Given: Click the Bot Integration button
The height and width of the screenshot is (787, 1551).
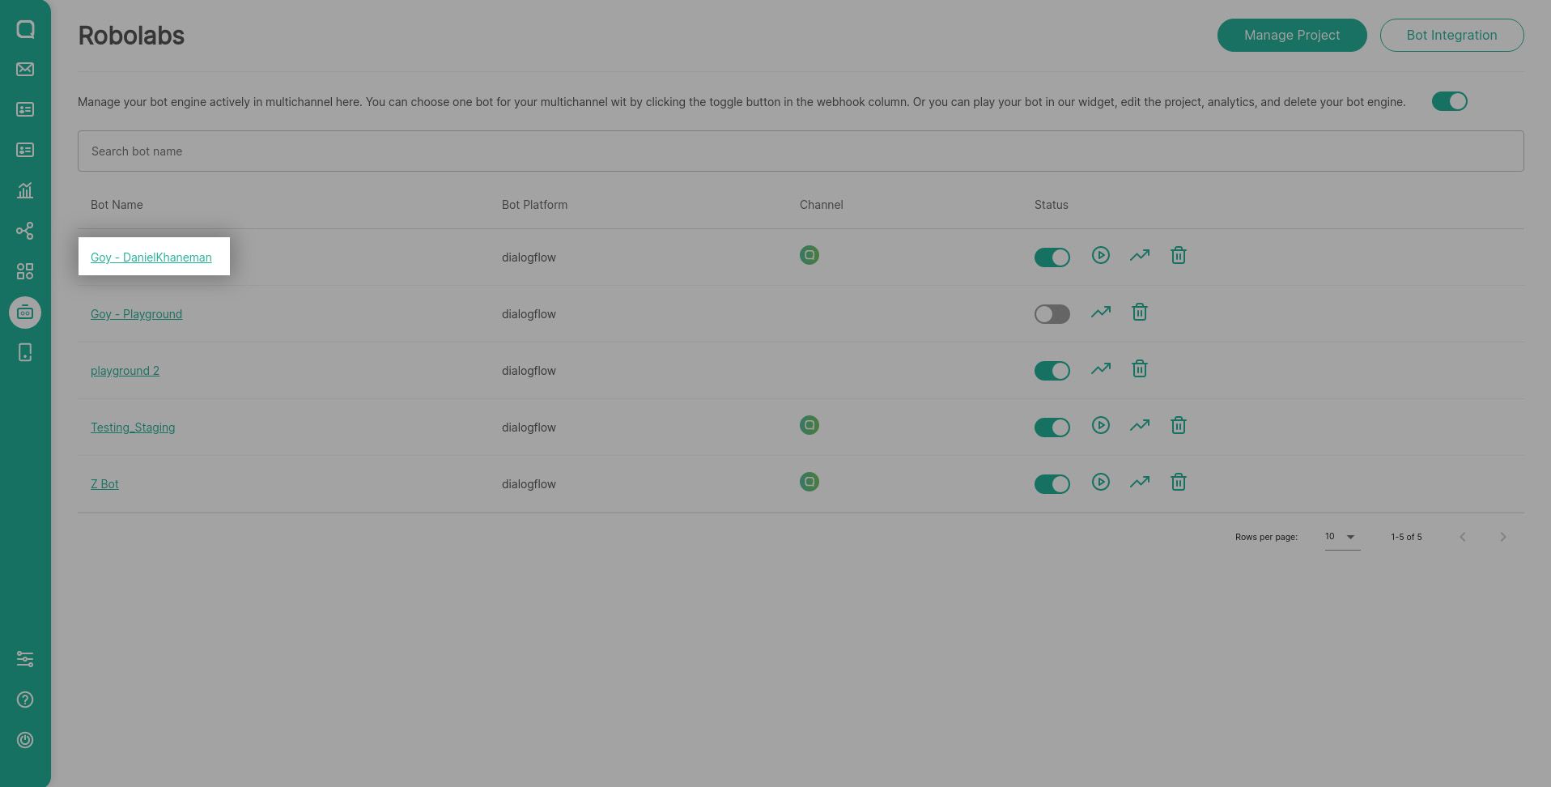Looking at the screenshot, I should 1451,36.
